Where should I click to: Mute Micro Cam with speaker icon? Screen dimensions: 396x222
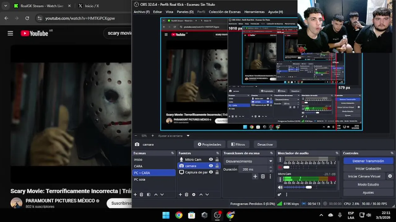(x=280, y=187)
